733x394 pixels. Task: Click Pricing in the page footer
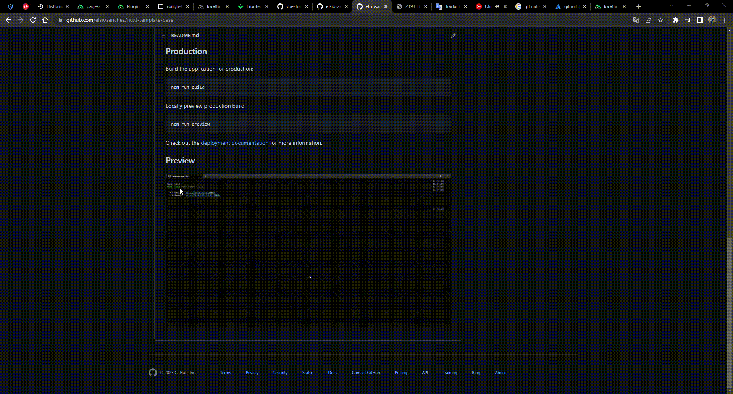[400, 373]
